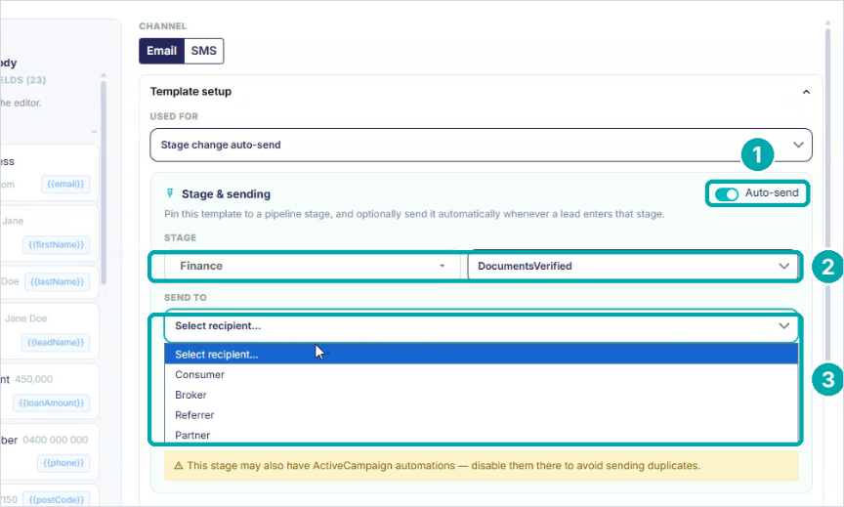Open the Select recipient dropdown

pyautogui.click(x=481, y=326)
